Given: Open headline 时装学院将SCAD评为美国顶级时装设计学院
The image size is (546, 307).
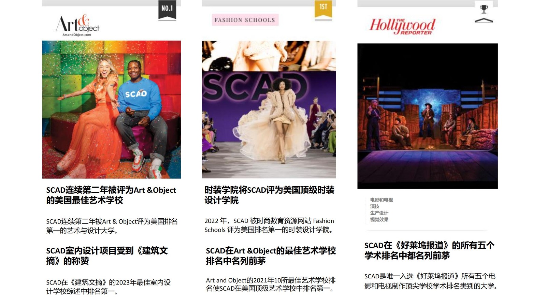Looking at the screenshot, I should [x=269, y=195].
